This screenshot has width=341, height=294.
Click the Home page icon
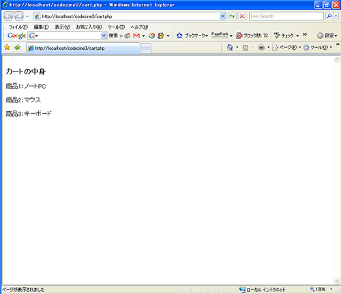230,48
